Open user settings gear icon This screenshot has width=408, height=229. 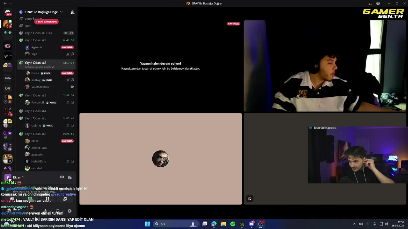[70, 211]
